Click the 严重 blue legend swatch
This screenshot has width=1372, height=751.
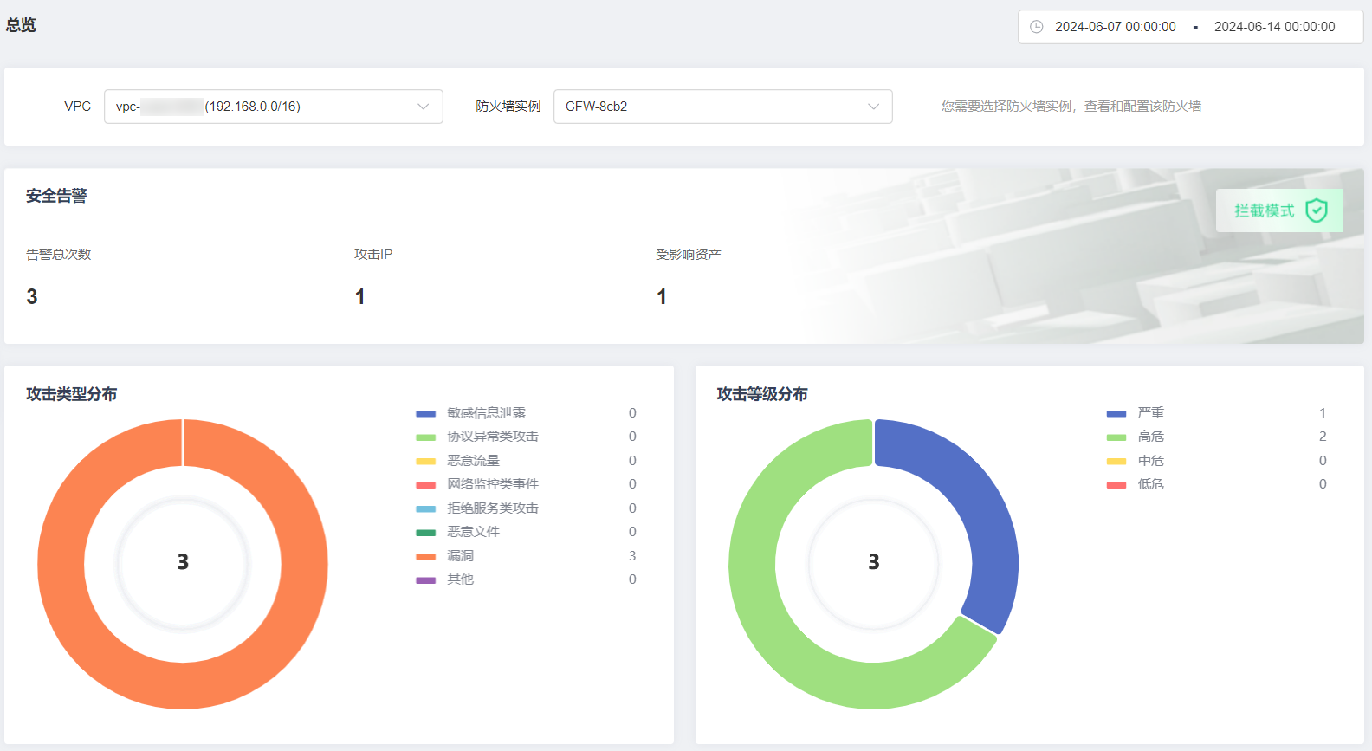pyautogui.click(x=1116, y=414)
